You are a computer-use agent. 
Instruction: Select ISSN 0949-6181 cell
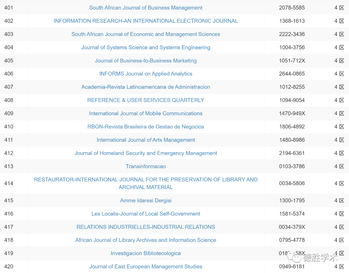[x=292, y=266]
